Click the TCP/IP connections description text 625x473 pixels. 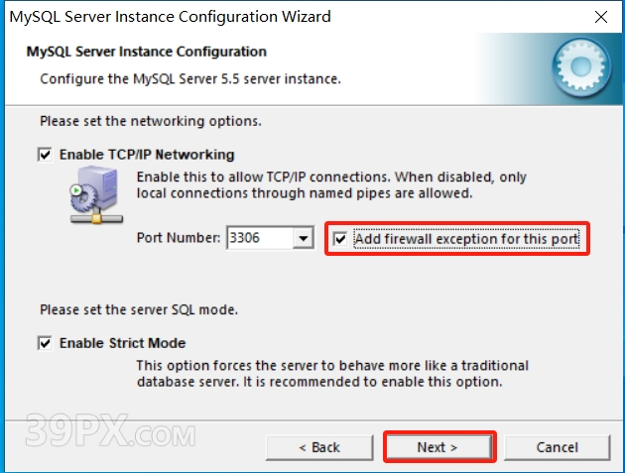coord(331,185)
